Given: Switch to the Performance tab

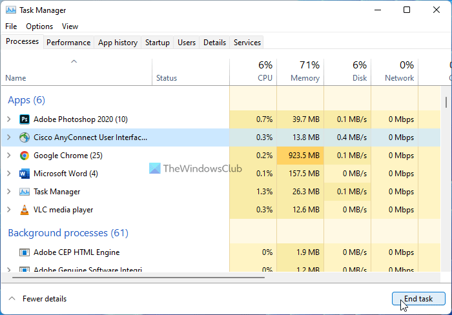Looking at the screenshot, I should tap(68, 43).
